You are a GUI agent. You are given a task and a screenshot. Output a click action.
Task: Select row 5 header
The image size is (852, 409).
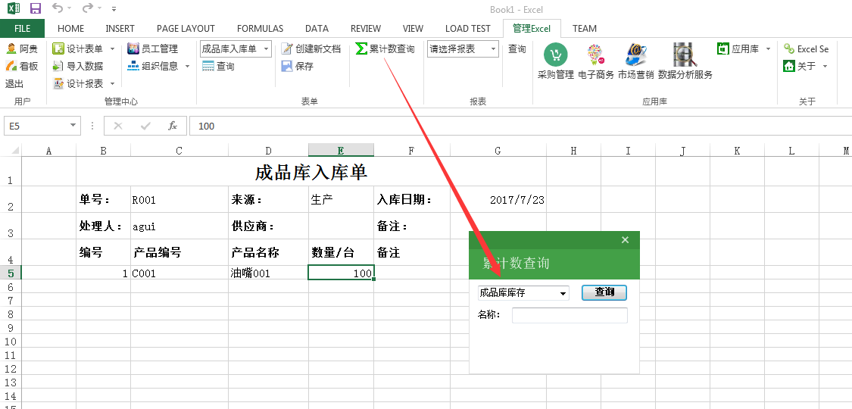(11, 273)
